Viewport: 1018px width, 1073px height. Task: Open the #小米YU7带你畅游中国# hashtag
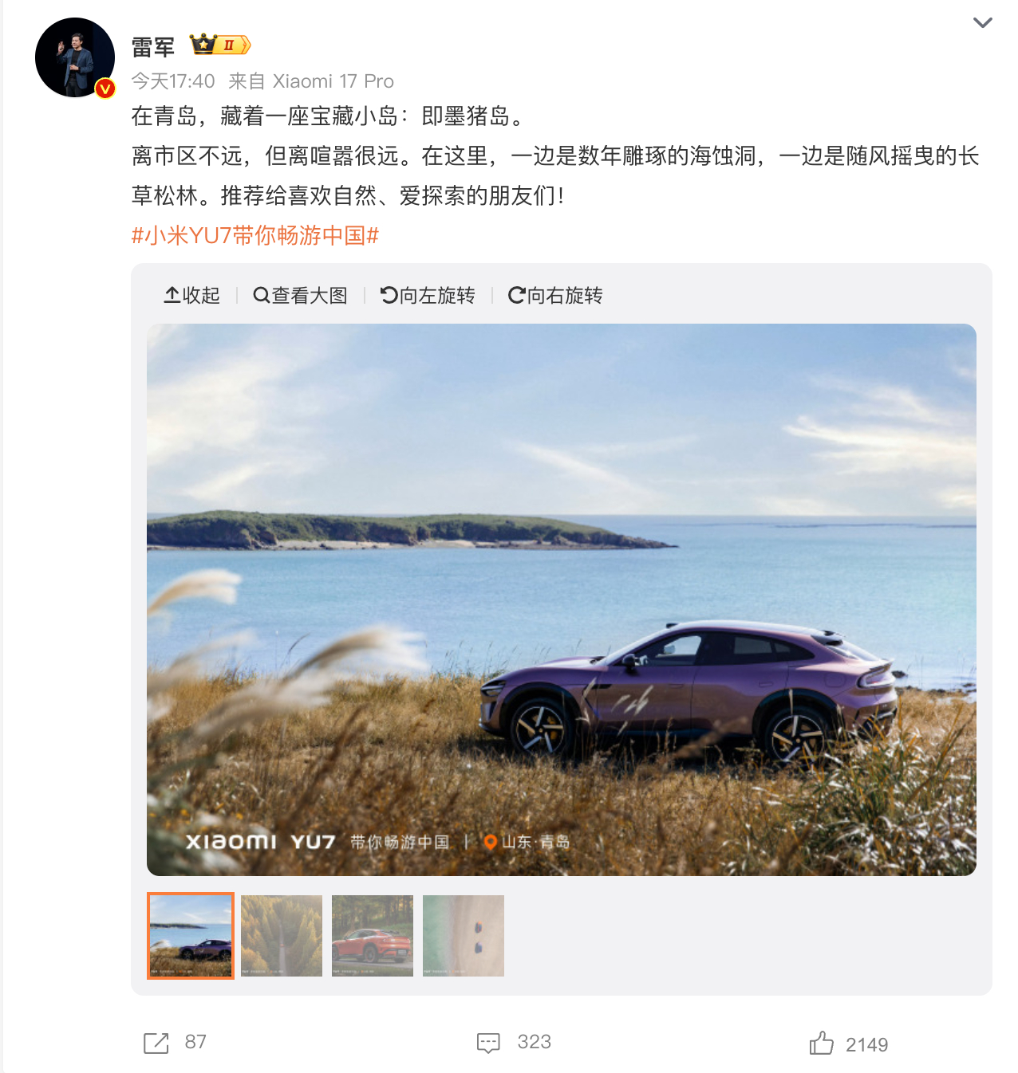point(255,235)
